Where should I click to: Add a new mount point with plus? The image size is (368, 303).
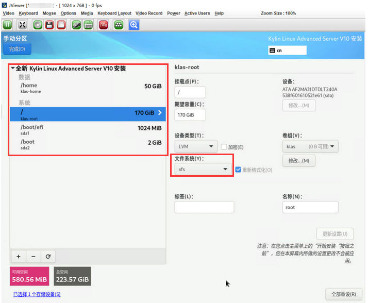tap(19, 257)
